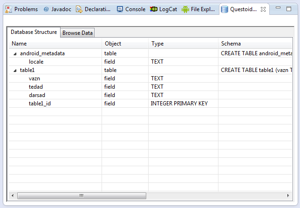Viewport: 300px width, 208px height.
Task: Click the Name column header
Action: tap(55, 44)
